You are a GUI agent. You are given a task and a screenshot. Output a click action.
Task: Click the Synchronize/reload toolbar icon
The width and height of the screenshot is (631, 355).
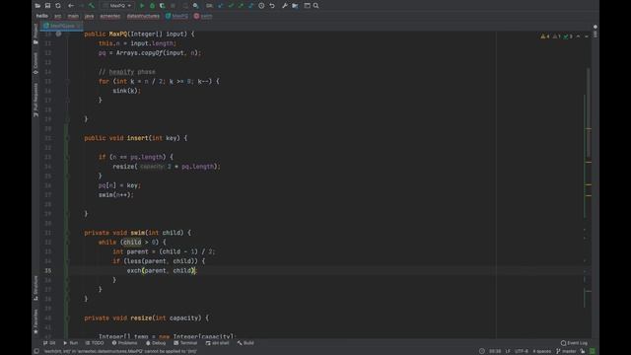(58, 6)
